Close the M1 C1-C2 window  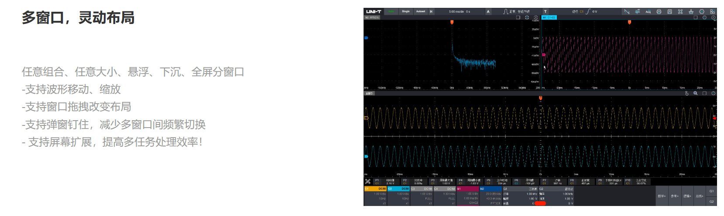coord(714,18)
